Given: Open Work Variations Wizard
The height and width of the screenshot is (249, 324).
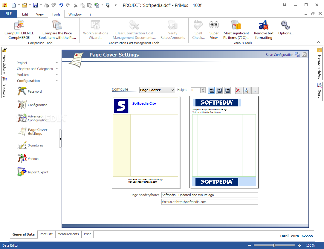Looking at the screenshot, I should point(95,30).
